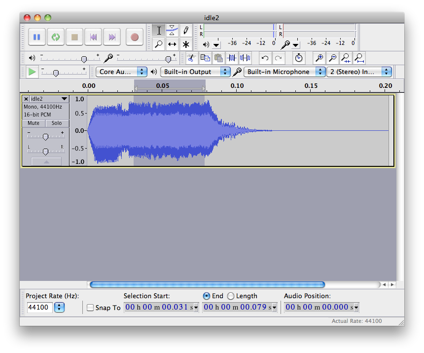Choose the Zoom magnifier tool
The width and height of the screenshot is (424, 353).
[x=158, y=44]
